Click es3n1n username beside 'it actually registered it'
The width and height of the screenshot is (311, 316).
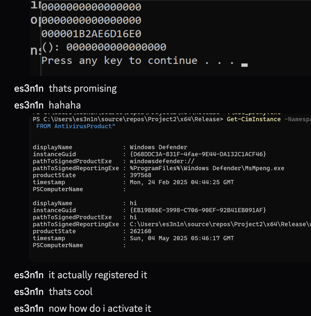[x=29, y=275]
